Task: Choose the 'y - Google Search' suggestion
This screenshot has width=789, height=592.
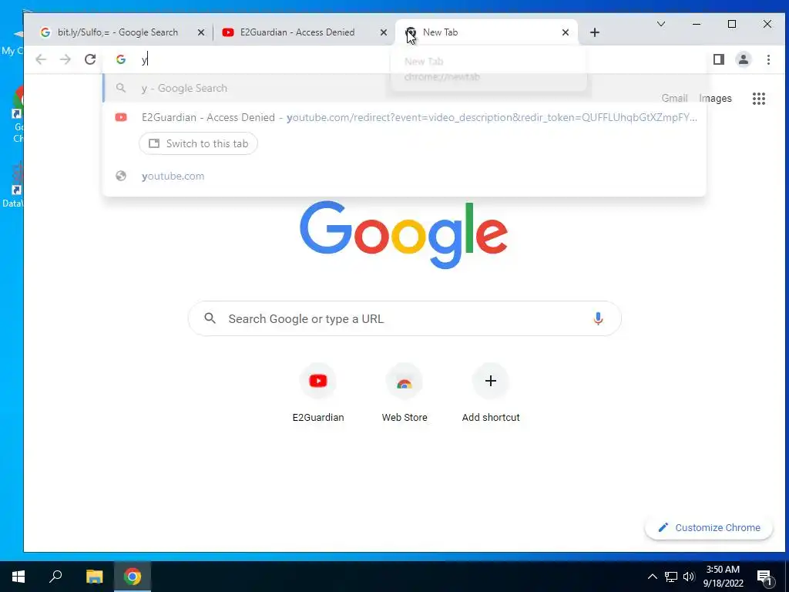Action: click(404, 88)
